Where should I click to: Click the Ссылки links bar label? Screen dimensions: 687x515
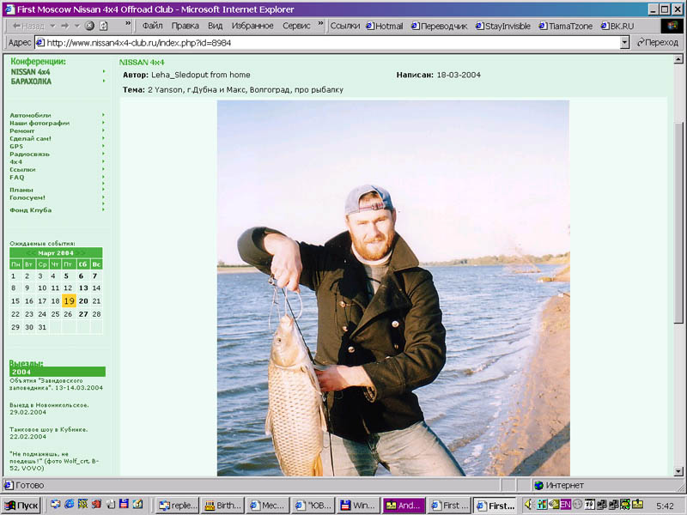point(345,26)
